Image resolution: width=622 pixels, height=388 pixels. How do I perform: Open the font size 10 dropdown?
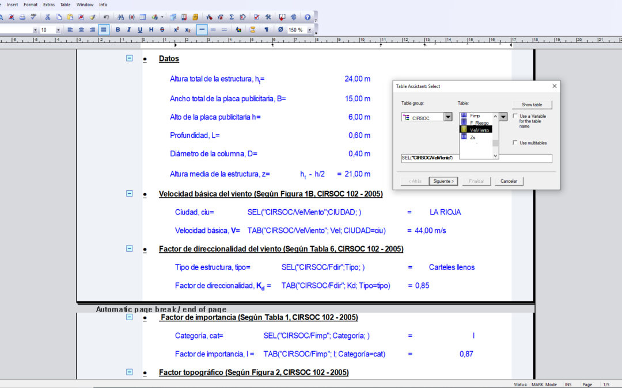[x=58, y=30]
